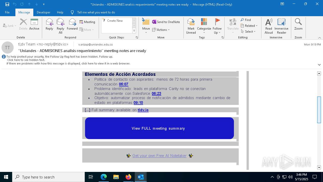Image resolution: width=323 pixels, height=182 pixels.
Task: Click recipient v.arizap@uniandes.edu.co
Action: (95, 44)
